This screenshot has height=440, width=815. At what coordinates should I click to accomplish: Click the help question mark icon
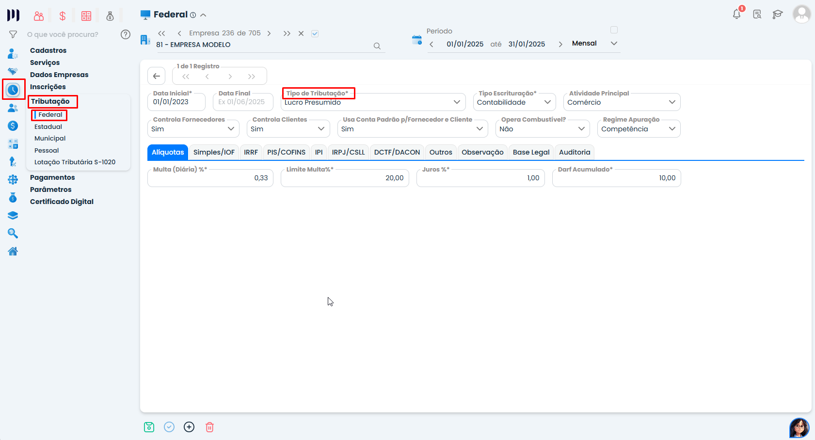pyautogui.click(x=126, y=34)
